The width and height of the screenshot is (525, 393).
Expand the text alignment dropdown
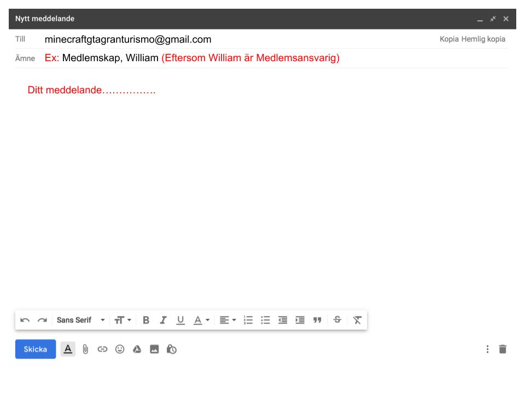tap(227, 320)
